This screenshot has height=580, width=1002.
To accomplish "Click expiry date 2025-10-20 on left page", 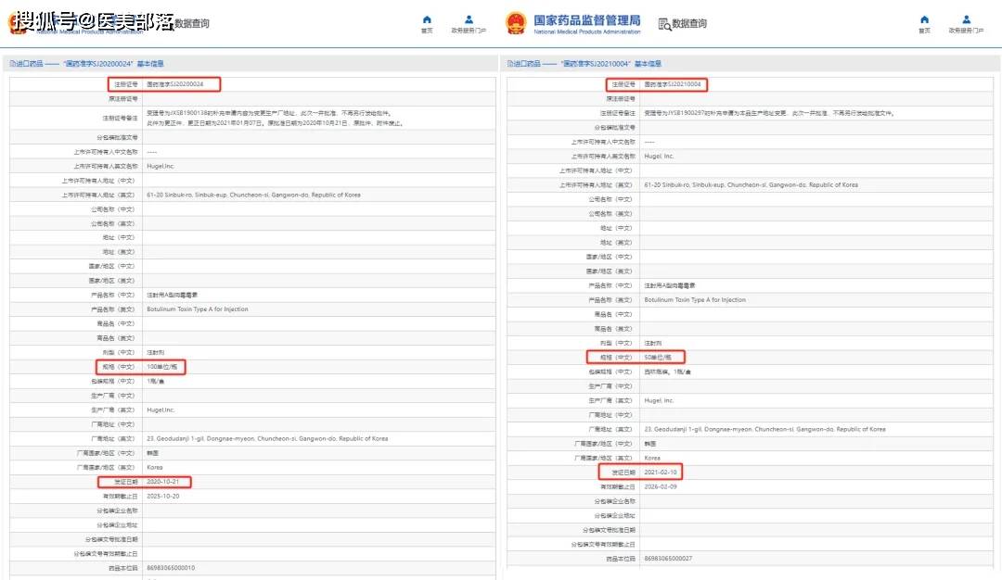I will 163,497.
